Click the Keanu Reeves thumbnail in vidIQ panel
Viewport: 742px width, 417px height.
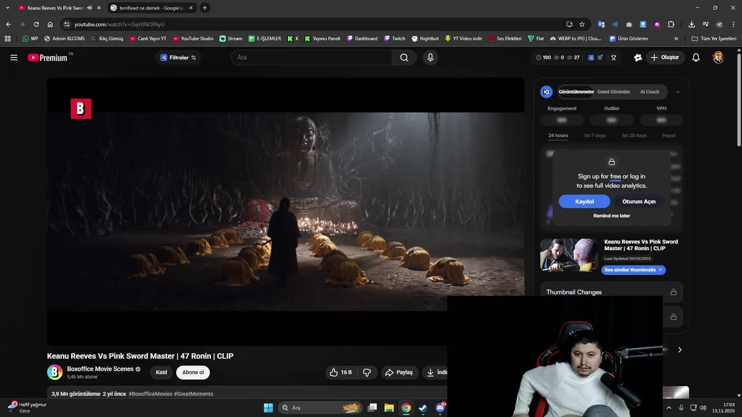point(569,255)
